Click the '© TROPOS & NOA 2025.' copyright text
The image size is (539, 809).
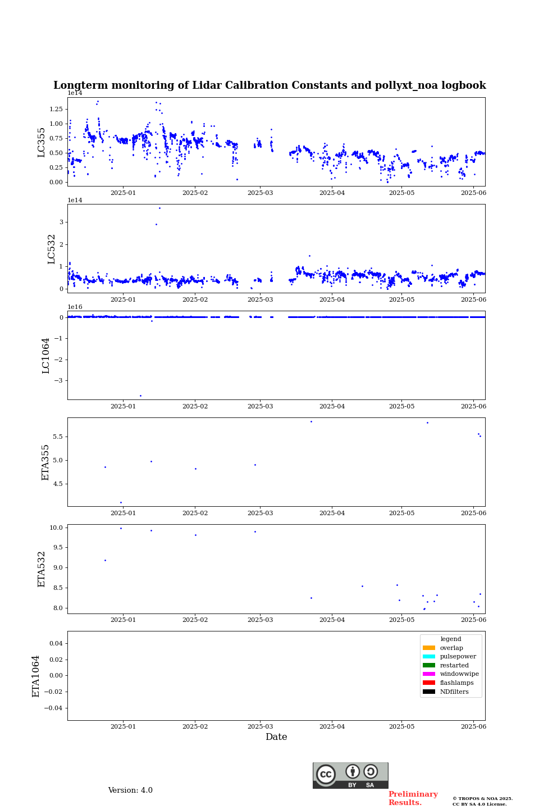pos(482,798)
